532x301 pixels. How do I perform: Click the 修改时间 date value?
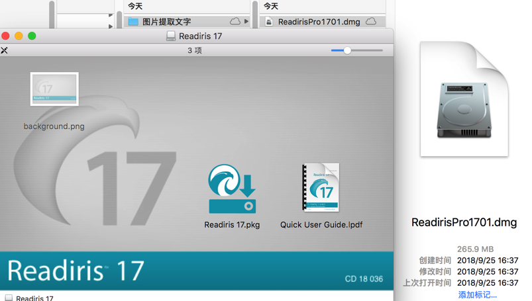(488, 271)
